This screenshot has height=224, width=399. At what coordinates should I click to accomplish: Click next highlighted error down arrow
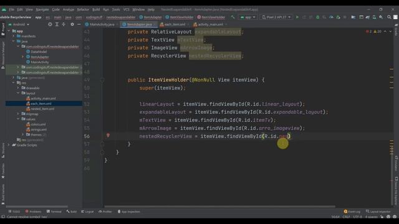click(390, 32)
